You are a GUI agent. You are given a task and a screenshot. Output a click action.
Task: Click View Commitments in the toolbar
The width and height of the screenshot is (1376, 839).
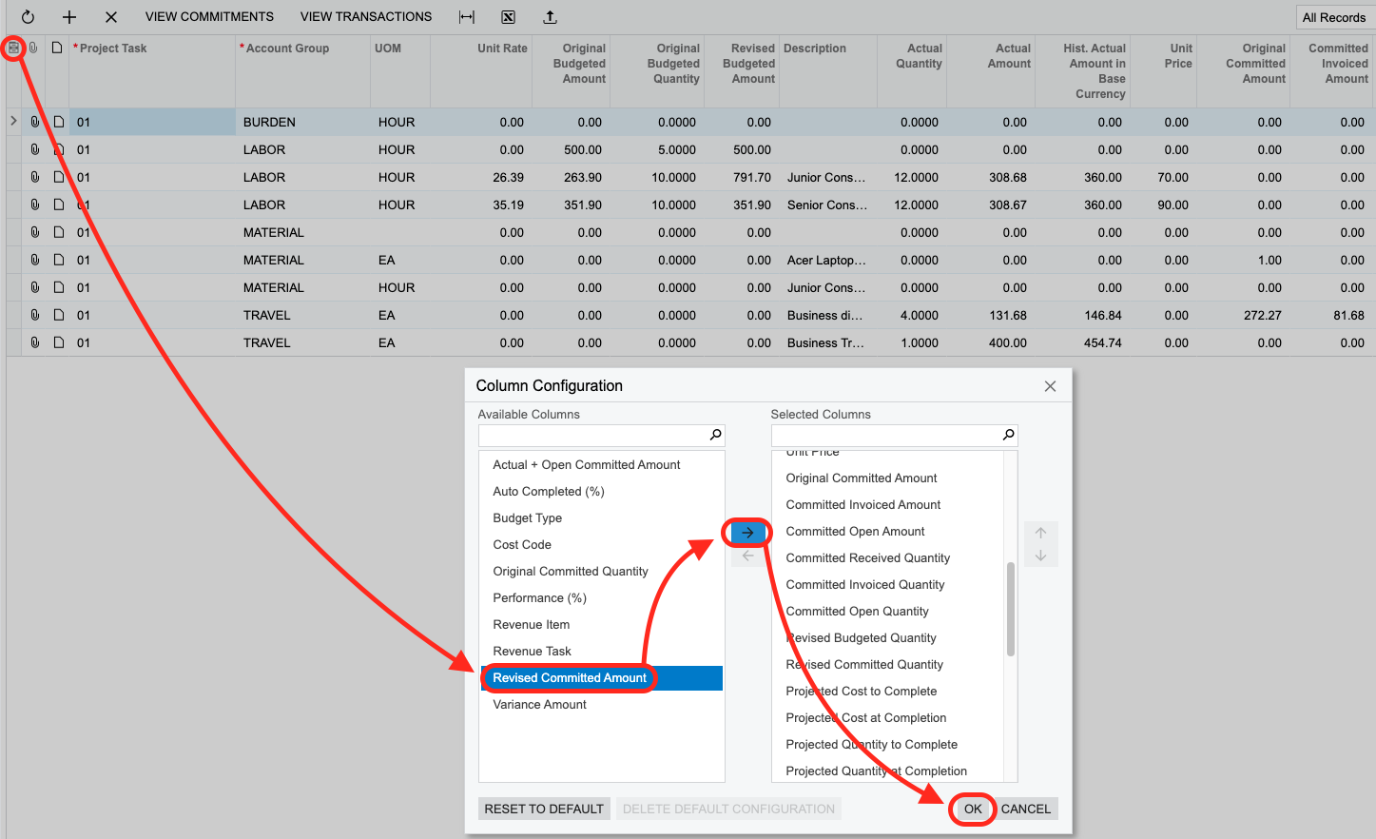(209, 17)
